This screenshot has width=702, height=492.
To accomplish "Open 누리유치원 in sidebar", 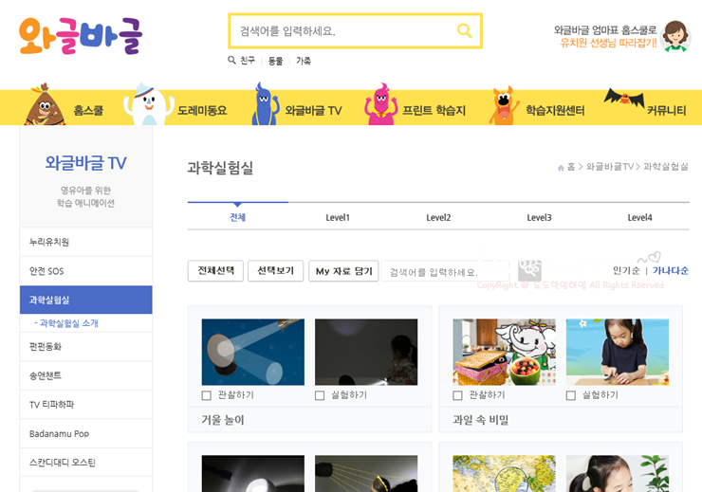I will tap(86, 242).
